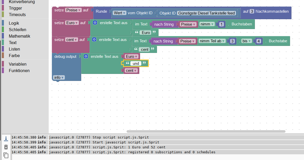The height and width of the screenshot is (160, 304).
Task: Open the Funktionen block category
Action: click(19, 71)
